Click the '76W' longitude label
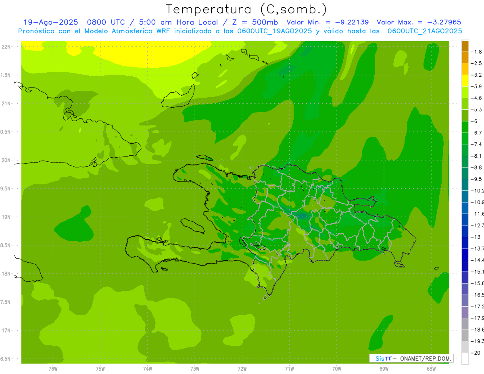 point(53,369)
